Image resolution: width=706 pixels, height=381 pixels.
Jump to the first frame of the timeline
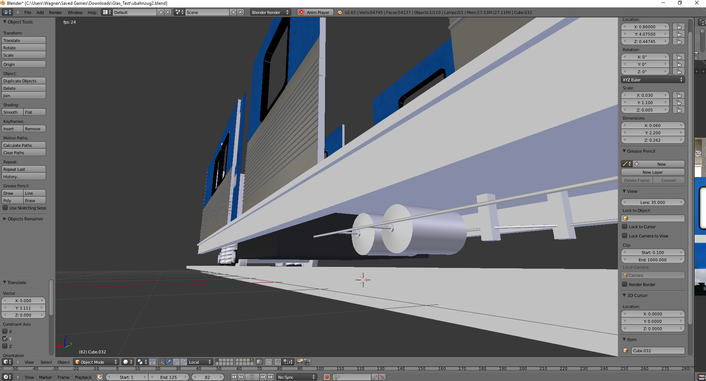[234, 377]
